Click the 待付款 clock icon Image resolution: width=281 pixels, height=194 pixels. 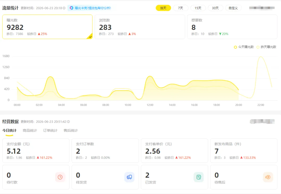60,177
